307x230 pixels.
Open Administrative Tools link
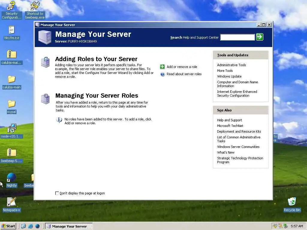231,65
